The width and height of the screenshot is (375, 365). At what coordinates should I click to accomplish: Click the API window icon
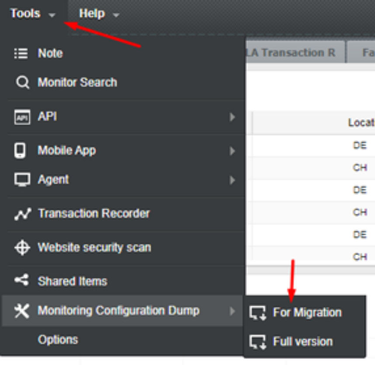click(x=22, y=117)
